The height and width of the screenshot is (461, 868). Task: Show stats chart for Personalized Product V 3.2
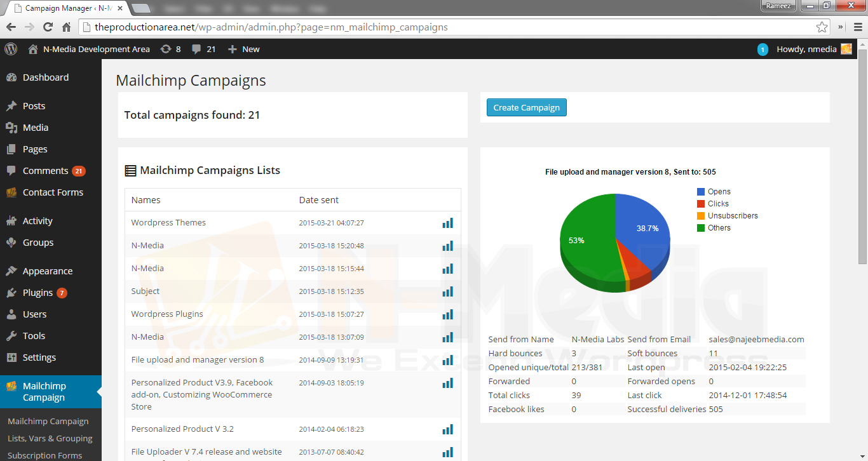[x=448, y=429]
